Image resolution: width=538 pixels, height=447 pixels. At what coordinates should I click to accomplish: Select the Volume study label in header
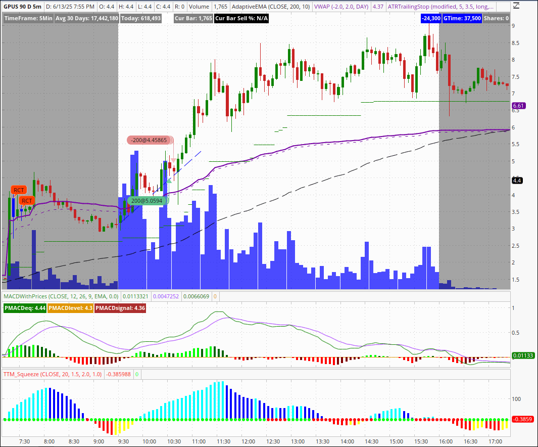199,7
